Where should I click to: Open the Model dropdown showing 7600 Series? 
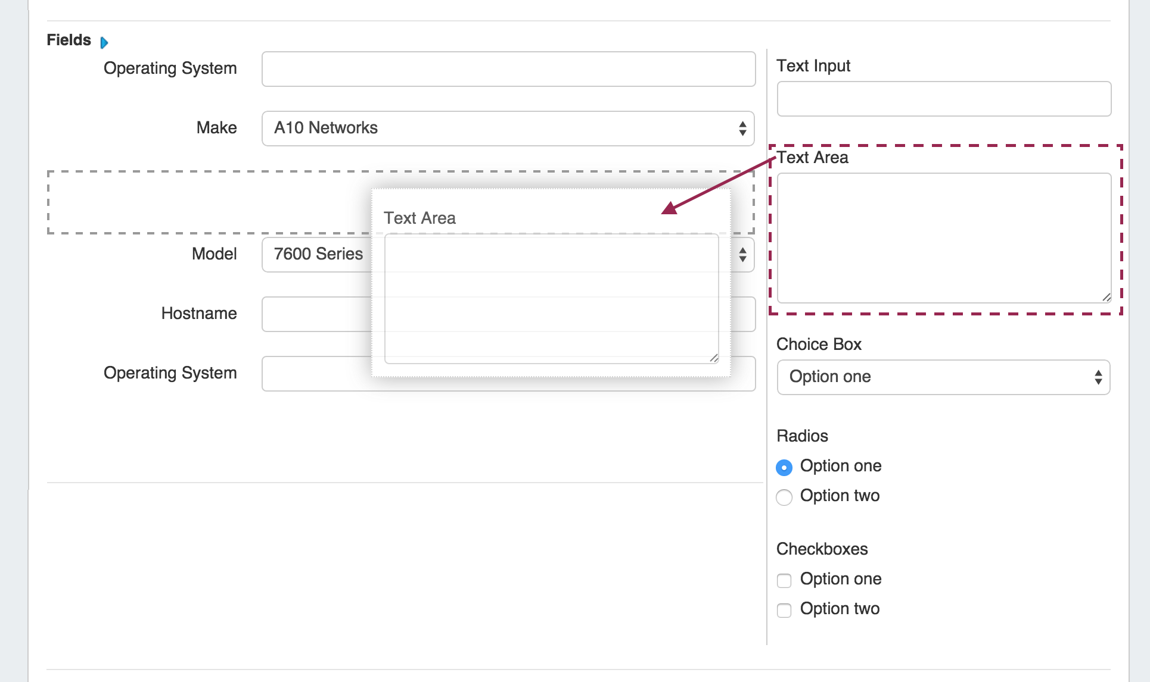coord(316,255)
